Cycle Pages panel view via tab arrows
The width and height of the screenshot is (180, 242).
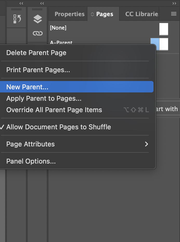[92, 14]
